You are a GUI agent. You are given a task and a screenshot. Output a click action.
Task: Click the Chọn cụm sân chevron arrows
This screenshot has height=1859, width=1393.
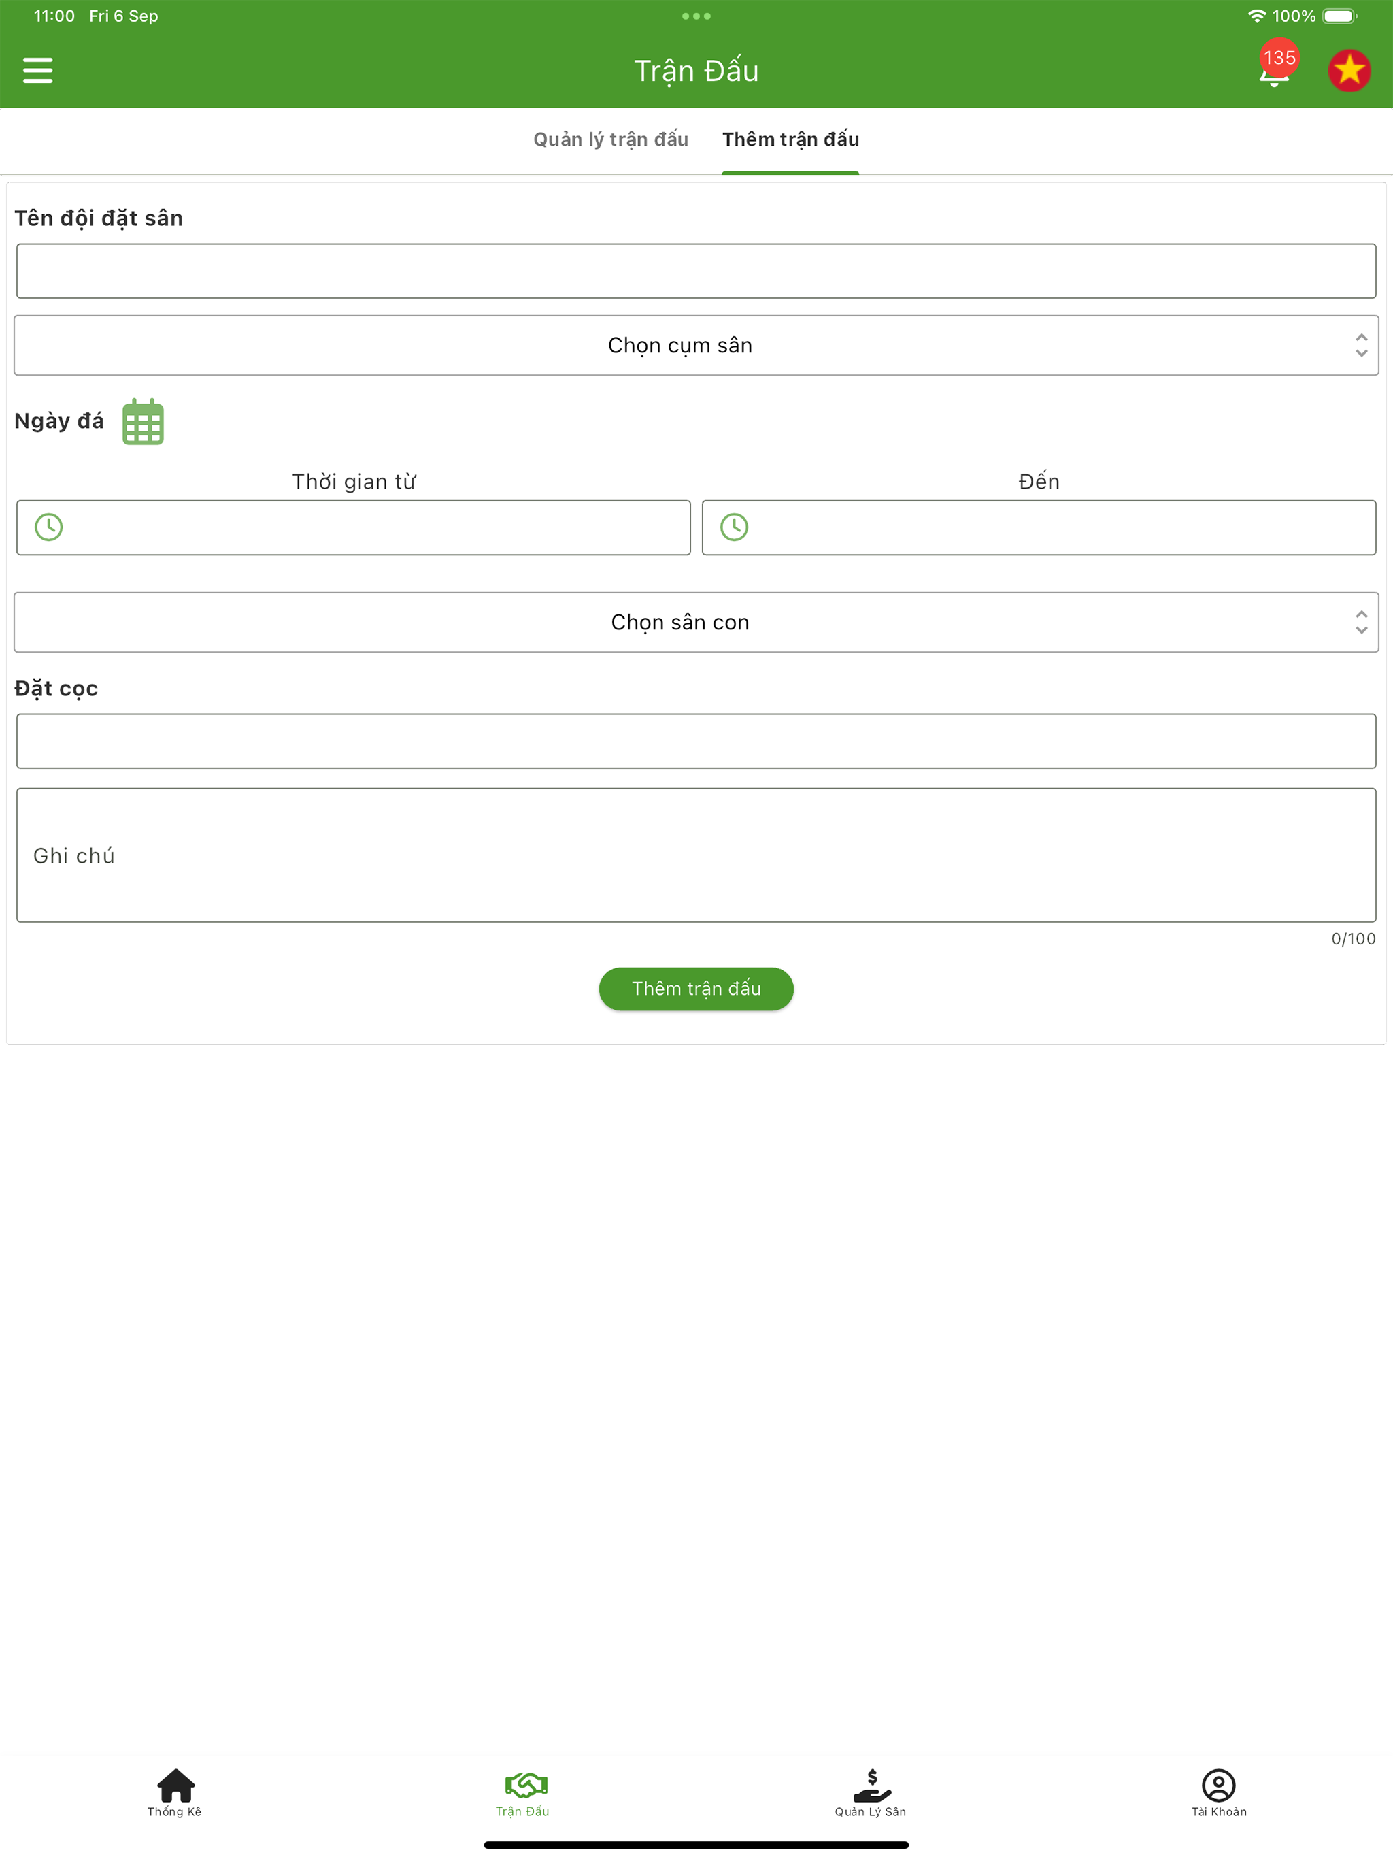(1361, 346)
